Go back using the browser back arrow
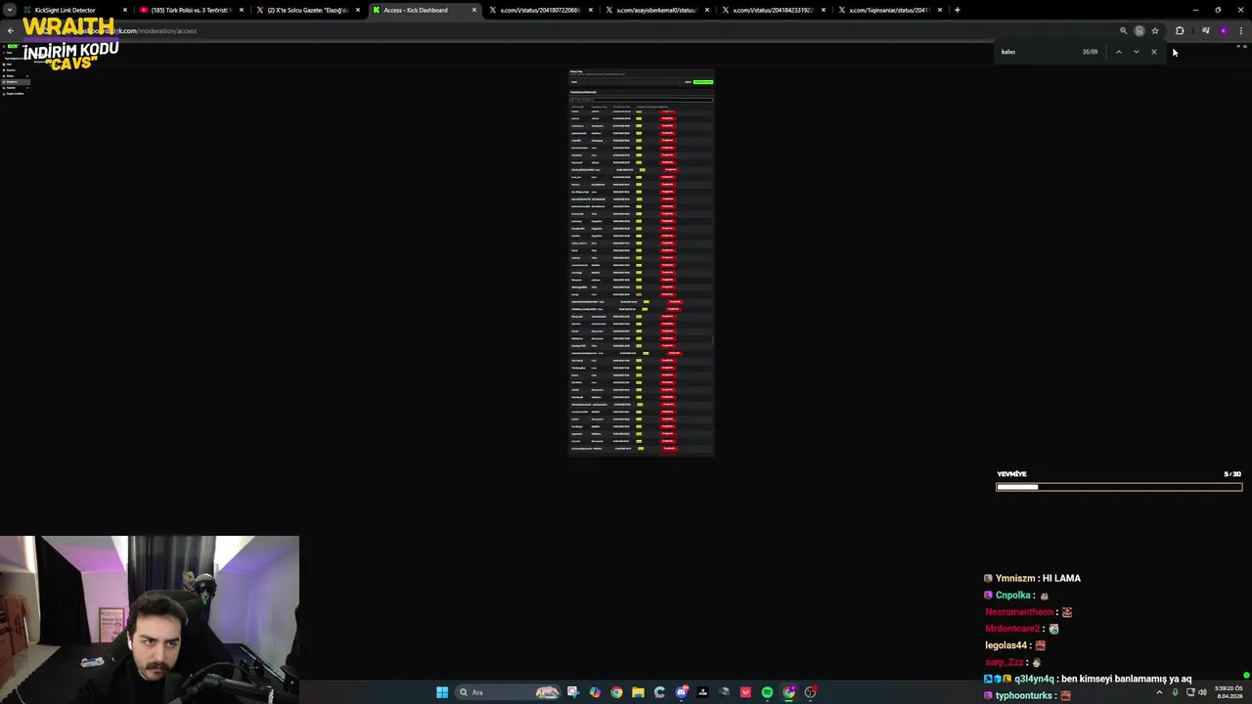Viewport: 1252px width, 704px height. (11, 30)
